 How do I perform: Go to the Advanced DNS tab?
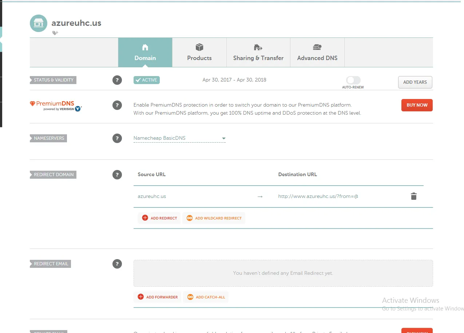[317, 52]
